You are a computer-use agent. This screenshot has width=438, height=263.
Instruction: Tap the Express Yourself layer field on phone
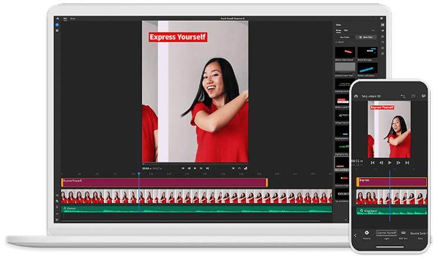pyautogui.click(x=386, y=233)
